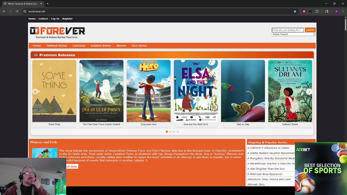The height and width of the screenshot is (195, 347).
Task: Open the pink extension icon in toolbar
Action: (x=304, y=11)
